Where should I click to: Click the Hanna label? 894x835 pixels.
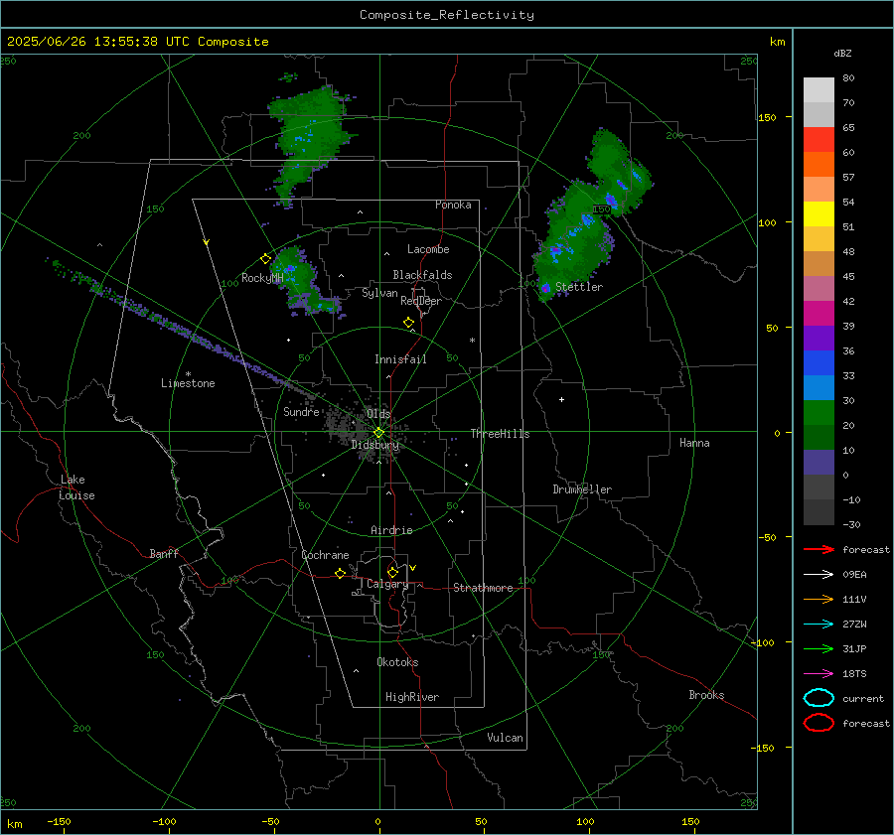point(694,443)
